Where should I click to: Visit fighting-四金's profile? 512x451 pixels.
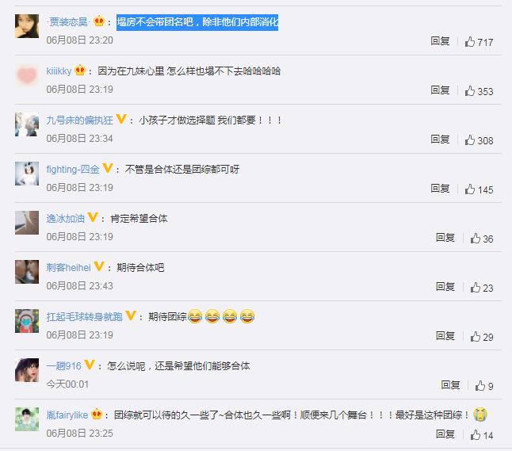coord(73,169)
